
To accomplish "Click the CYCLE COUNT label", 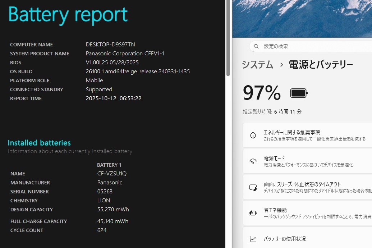I will click(27, 230).
